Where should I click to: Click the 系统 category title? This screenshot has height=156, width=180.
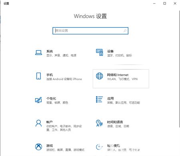tap(50, 51)
